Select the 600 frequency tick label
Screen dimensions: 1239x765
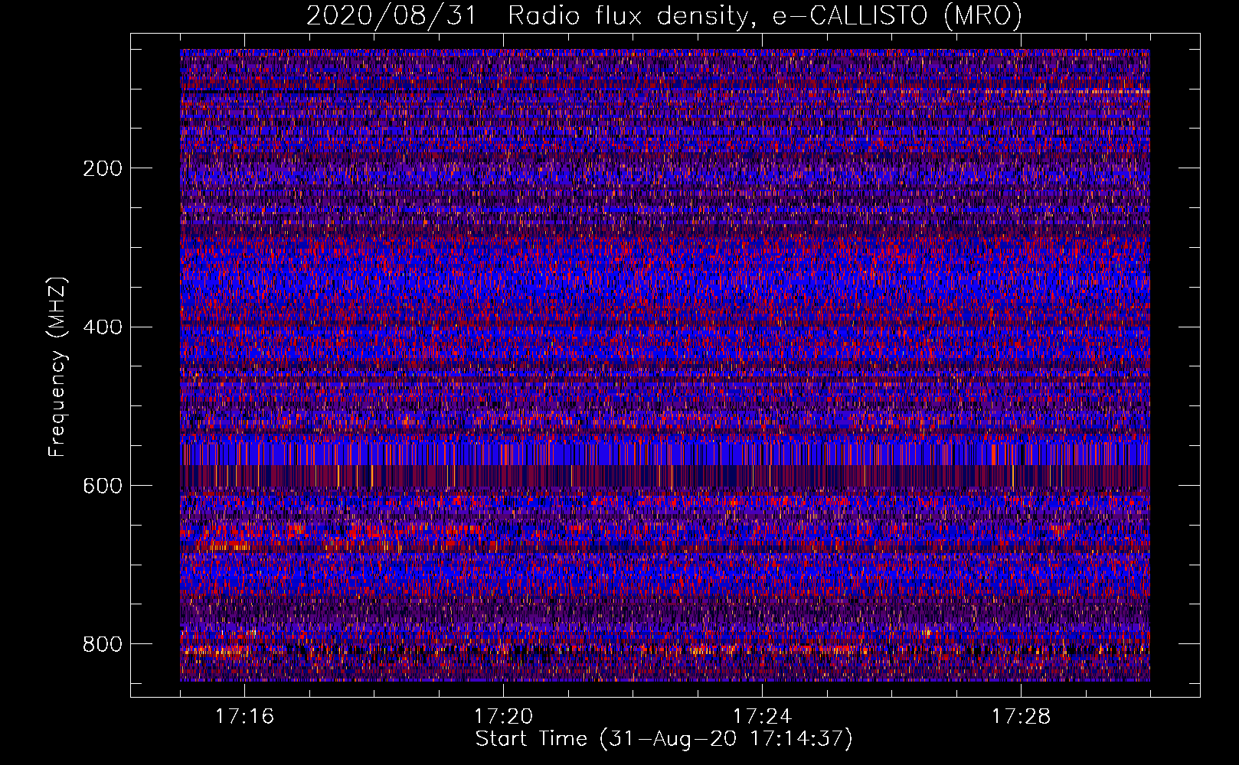coord(102,487)
